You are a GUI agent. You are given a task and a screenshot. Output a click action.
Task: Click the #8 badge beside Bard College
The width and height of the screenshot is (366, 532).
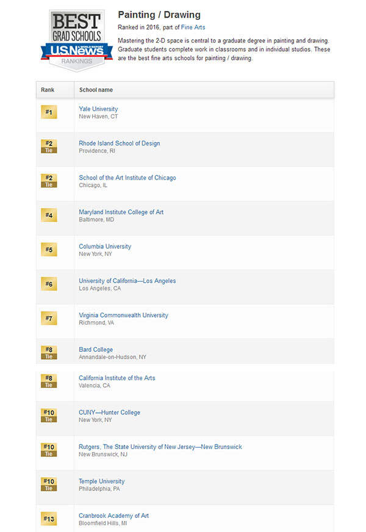click(x=49, y=353)
